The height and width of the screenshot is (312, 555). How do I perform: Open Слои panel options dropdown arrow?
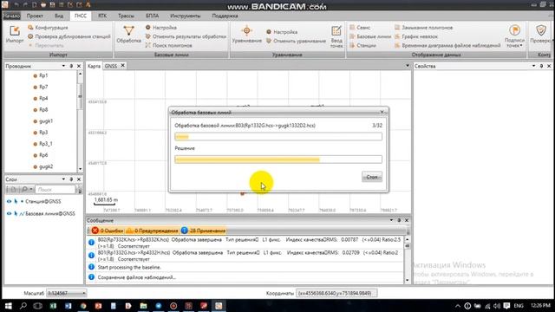[x=63, y=179]
